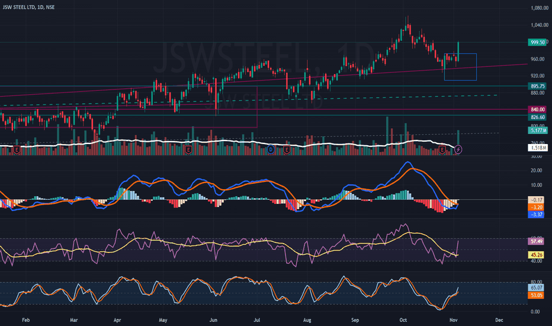Select the 840.00 red line price label
The image size is (552, 326).
537,110
